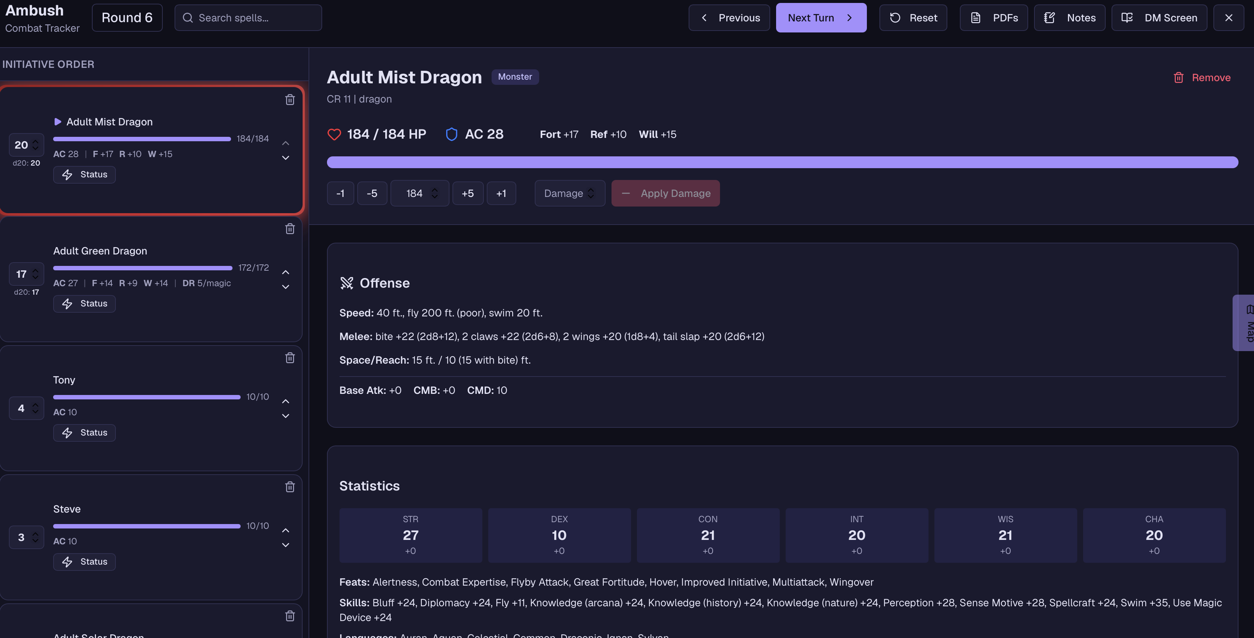This screenshot has width=1254, height=638.
Task: Click the search magnifier icon
Action: 187,18
